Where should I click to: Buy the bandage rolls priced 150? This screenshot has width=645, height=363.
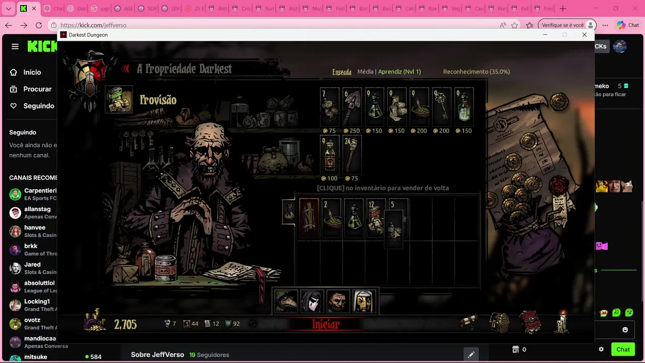(397, 107)
